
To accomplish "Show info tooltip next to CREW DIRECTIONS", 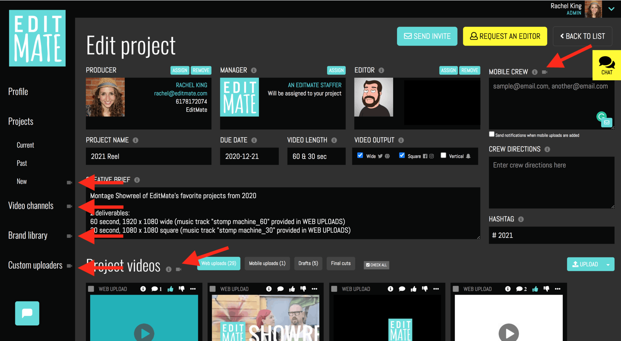I will 547,149.
